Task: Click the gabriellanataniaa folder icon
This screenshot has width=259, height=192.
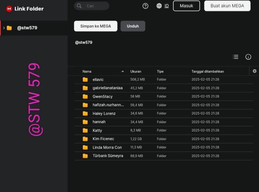Action: point(85,88)
